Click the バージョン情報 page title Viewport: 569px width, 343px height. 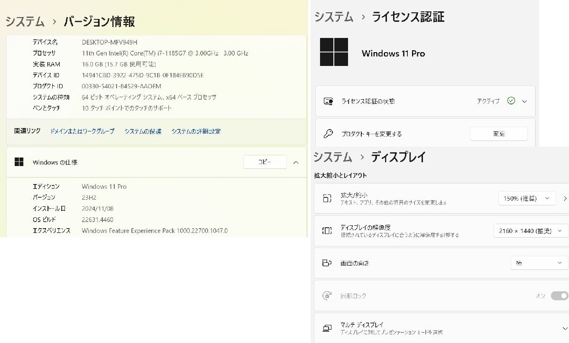[x=99, y=21]
